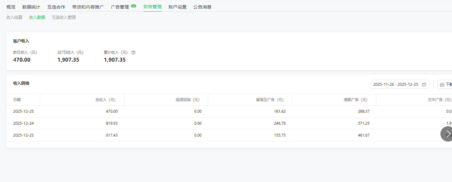This screenshot has height=182, width=452.
Task: Open date range picker showing 2025-11-26 - 2025-12-25
Action: click(396, 85)
